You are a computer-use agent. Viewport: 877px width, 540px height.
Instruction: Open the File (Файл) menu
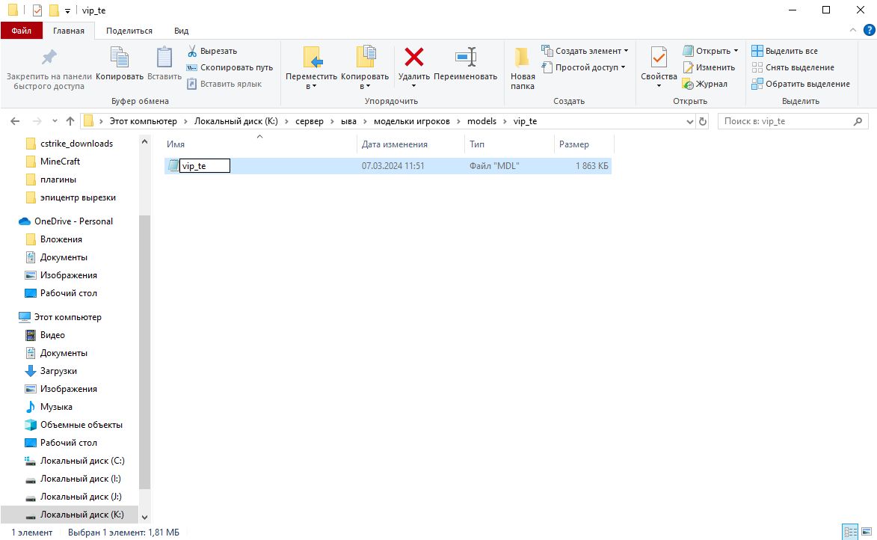click(21, 31)
